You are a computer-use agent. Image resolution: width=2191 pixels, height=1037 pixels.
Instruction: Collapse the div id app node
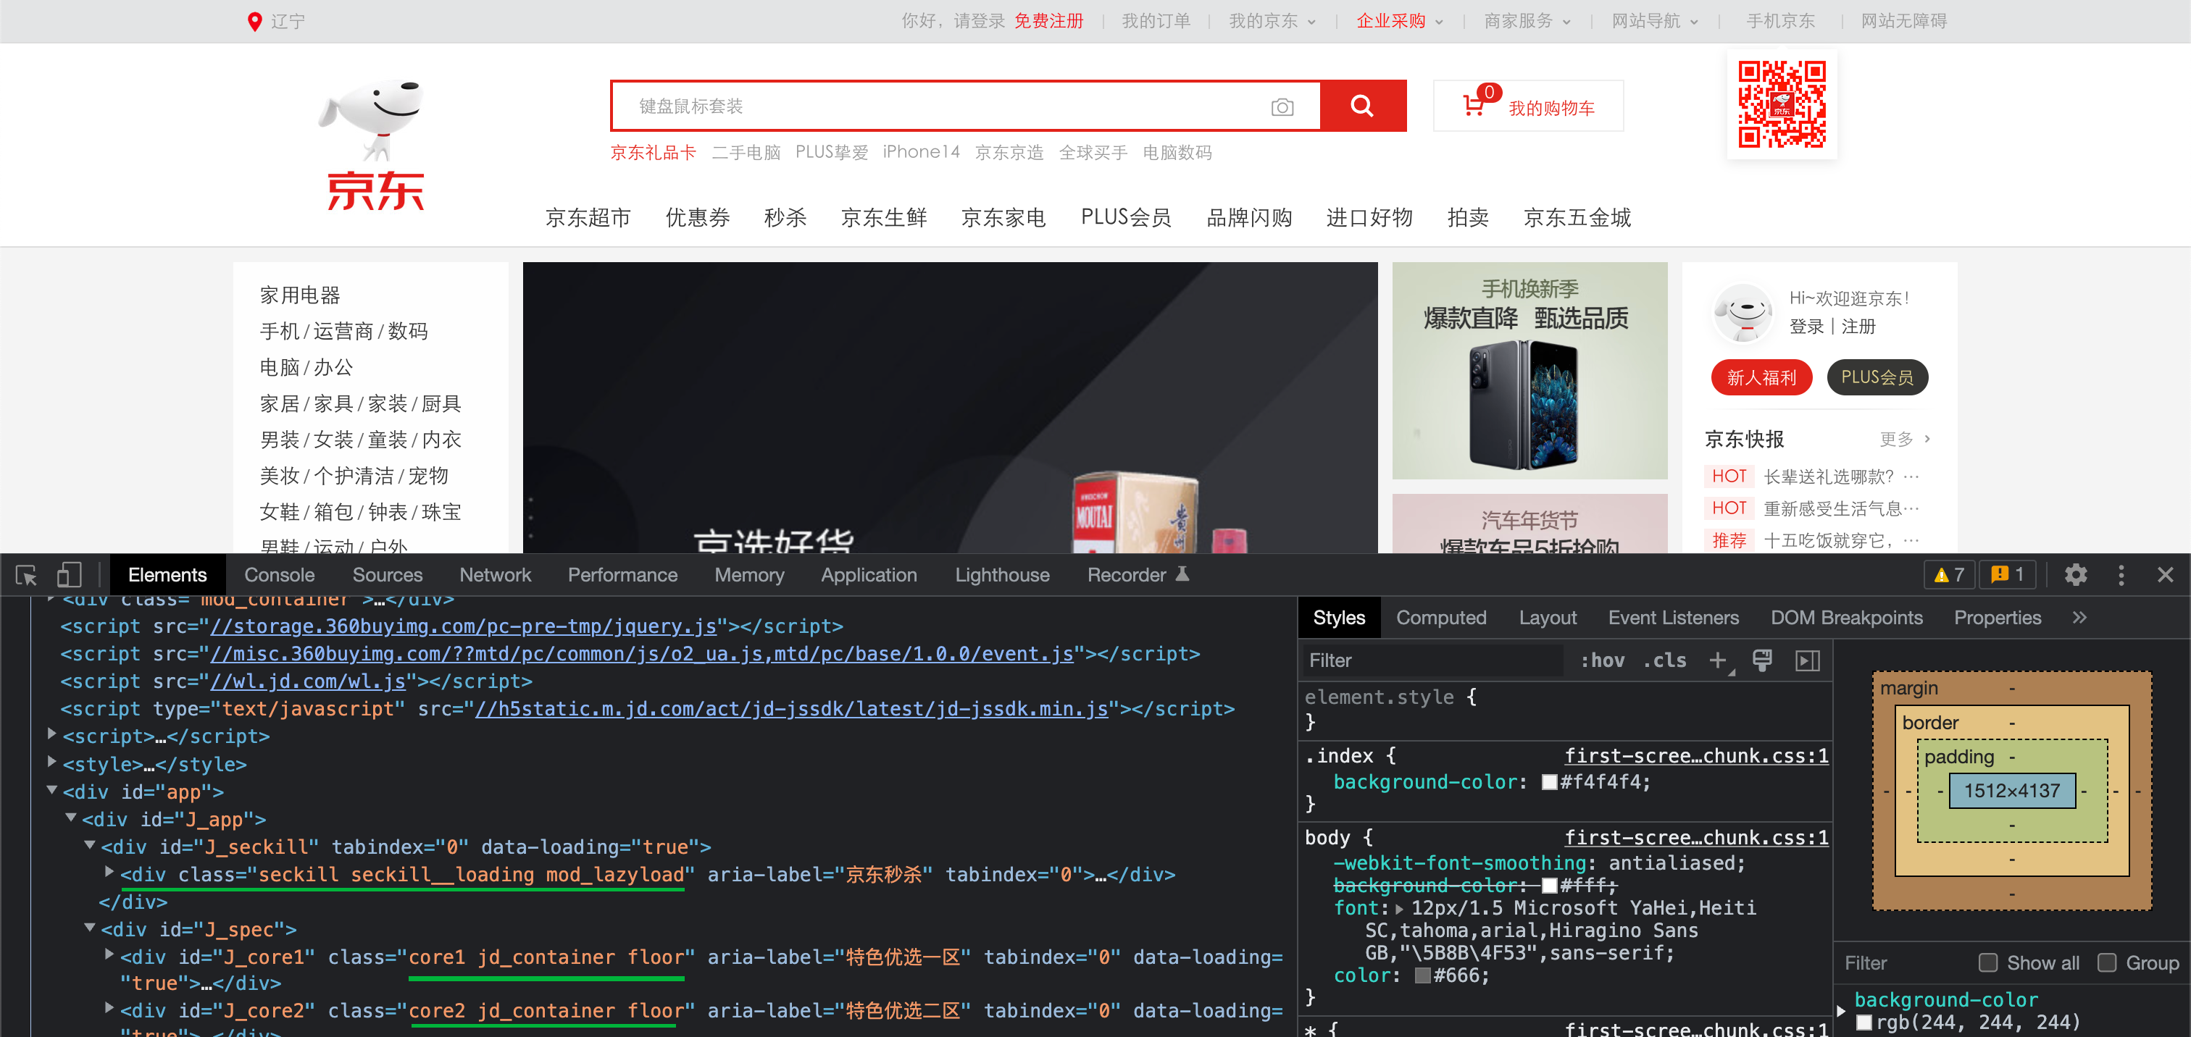tap(53, 789)
